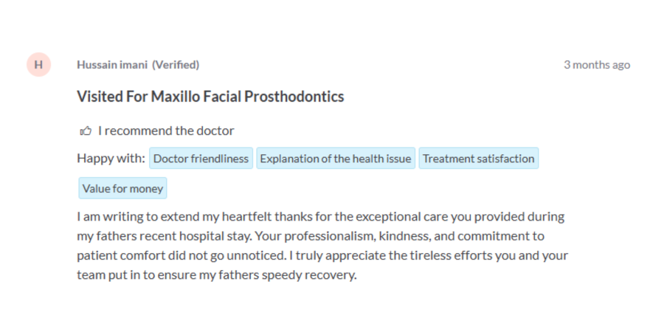Click the pink H avatar circle
The height and width of the screenshot is (332, 664).
38,65
